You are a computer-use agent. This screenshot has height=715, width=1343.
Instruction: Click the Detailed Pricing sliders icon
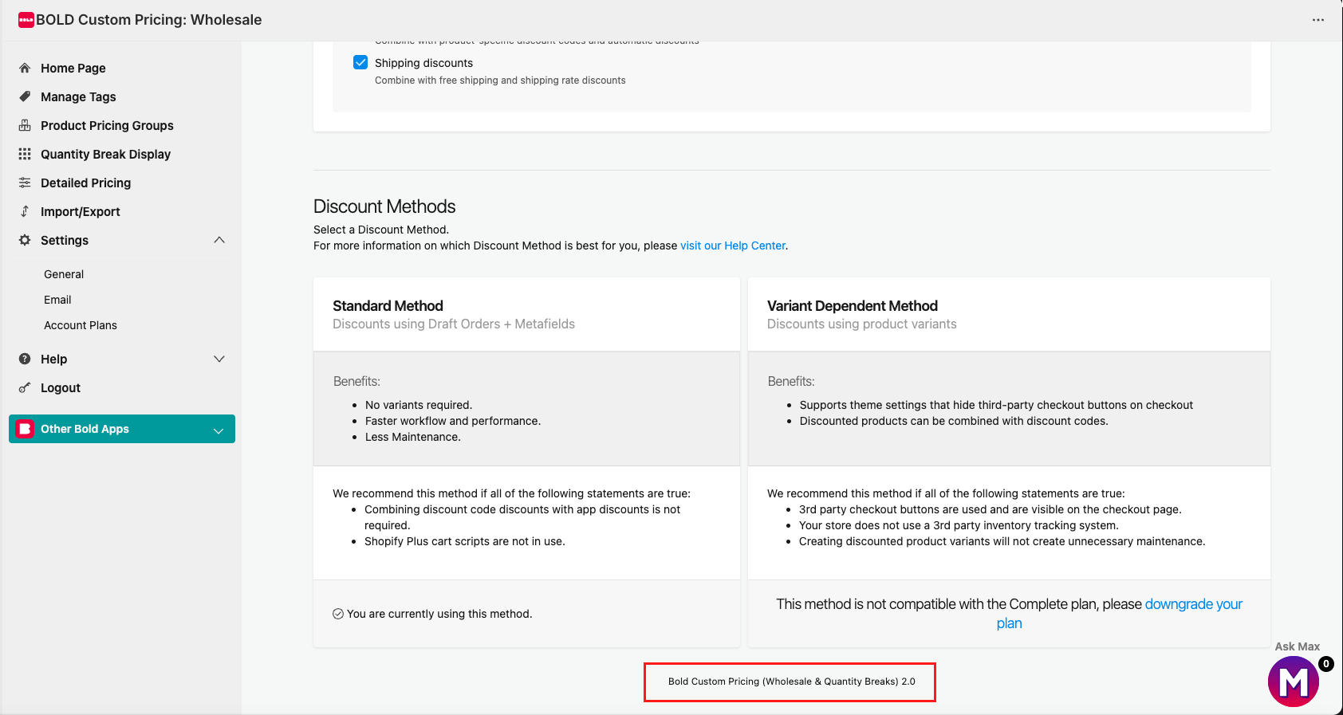25,183
